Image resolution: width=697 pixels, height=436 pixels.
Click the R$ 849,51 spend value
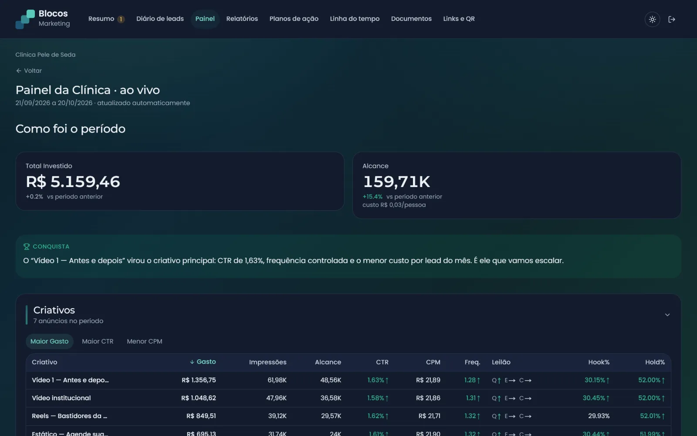click(201, 416)
